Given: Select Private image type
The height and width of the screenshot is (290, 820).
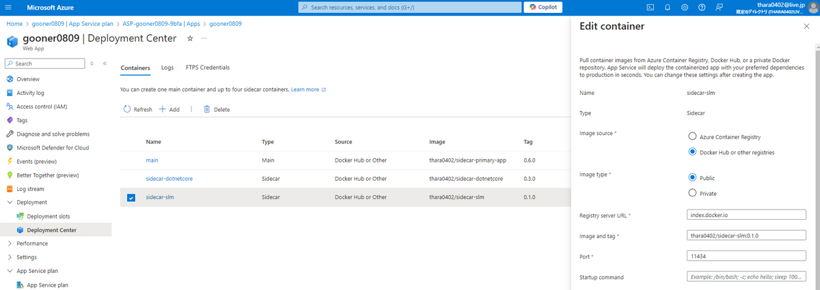Looking at the screenshot, I should tap(693, 193).
